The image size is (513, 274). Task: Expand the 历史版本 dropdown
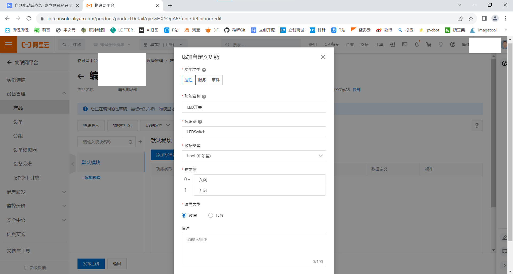point(158,126)
